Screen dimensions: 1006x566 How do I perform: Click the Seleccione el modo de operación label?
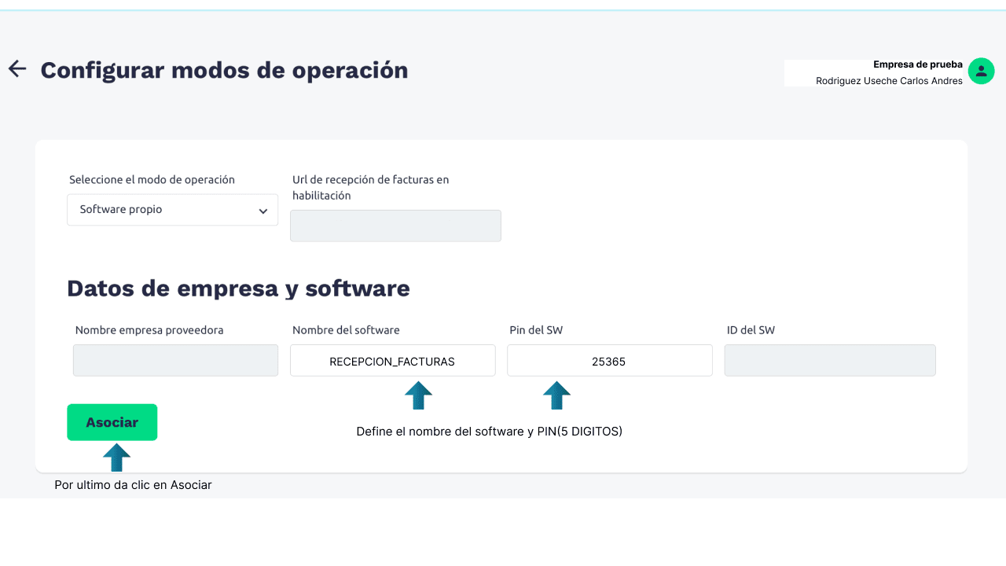pos(152,179)
